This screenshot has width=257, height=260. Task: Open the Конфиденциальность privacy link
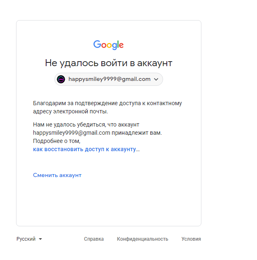point(143,239)
